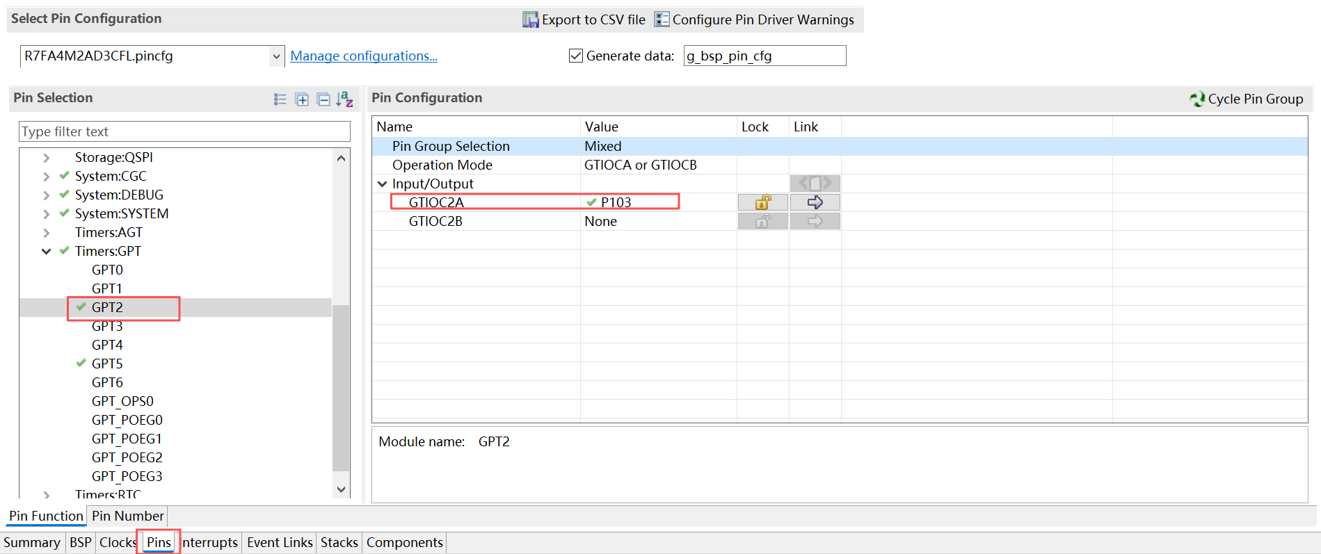The width and height of the screenshot is (1321, 554).
Task: Go to the Stacks tab
Action: click(339, 542)
